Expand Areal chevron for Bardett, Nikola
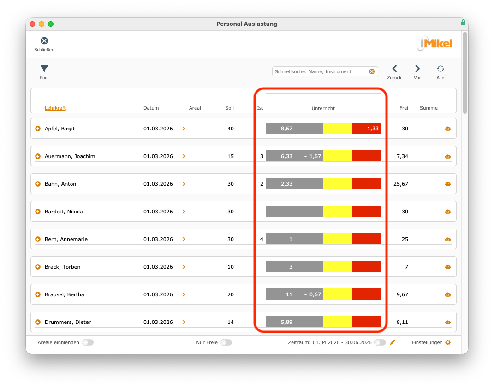This screenshot has height=388, width=494. click(x=184, y=212)
